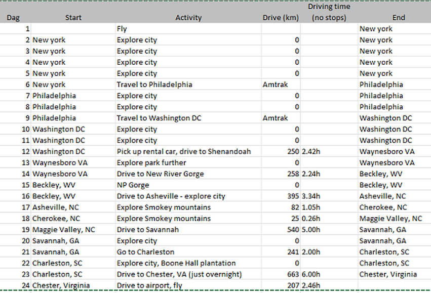Select the 'Drive (km)' header cell
Viewport: 431px width, 293px height.
point(281,18)
